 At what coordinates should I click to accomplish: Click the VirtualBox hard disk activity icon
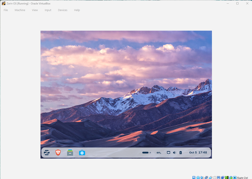pos(194,177)
